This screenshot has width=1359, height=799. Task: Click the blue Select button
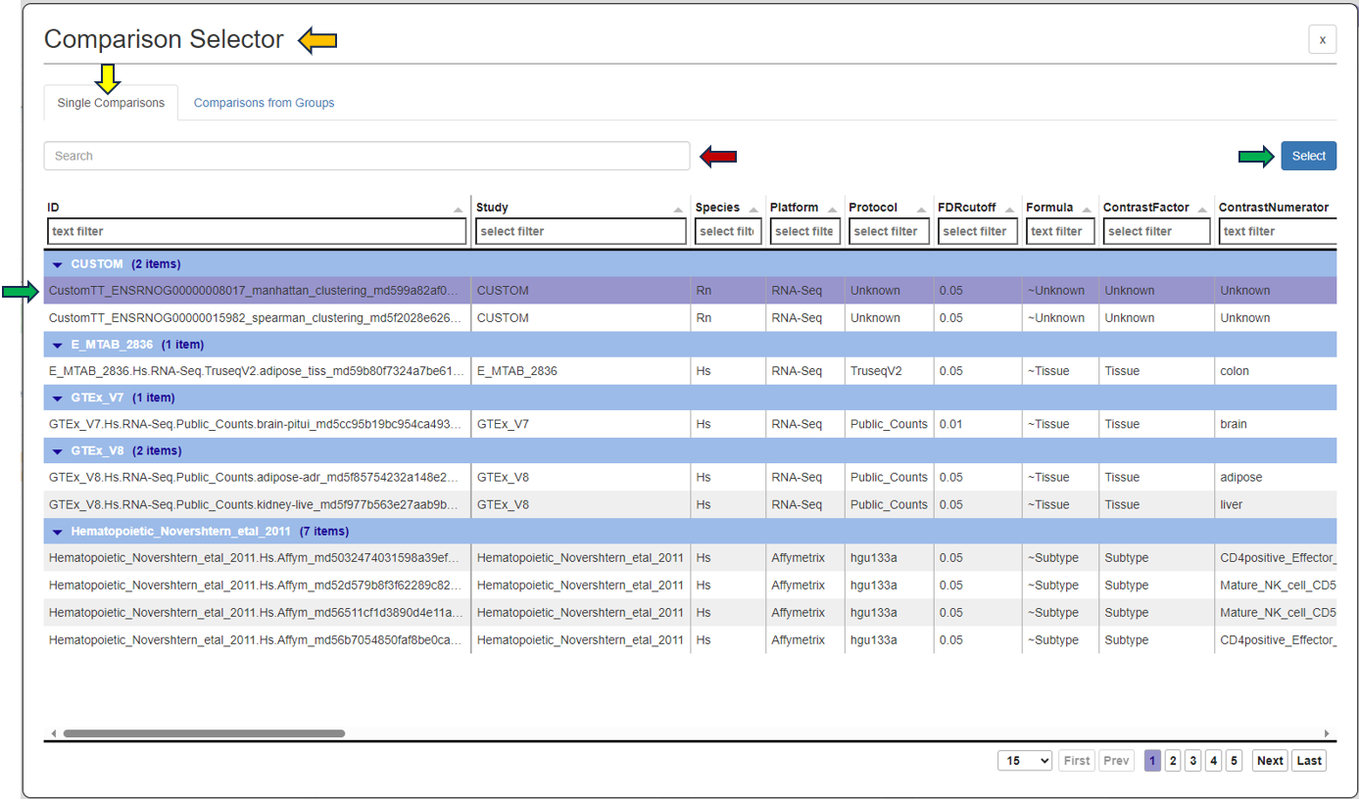pos(1308,155)
